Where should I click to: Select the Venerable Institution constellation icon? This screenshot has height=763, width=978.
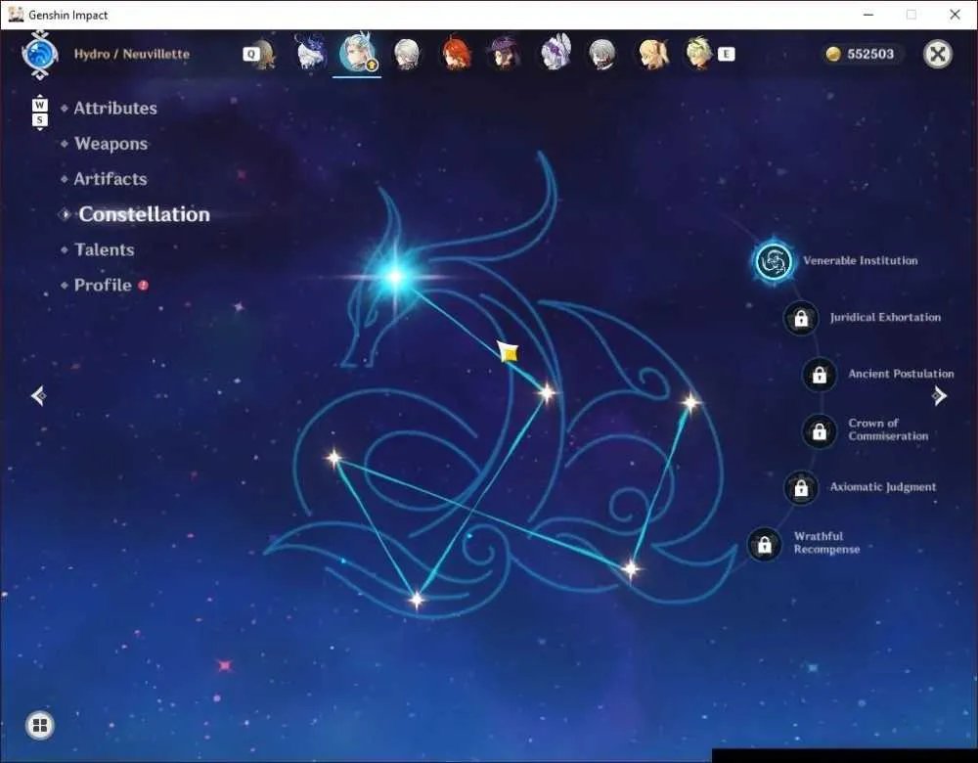coord(774,261)
